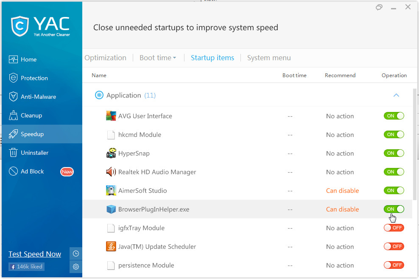Select the Anti-Malware icon in the sidebar
Screen dimensions: 419x279
tap(13, 97)
